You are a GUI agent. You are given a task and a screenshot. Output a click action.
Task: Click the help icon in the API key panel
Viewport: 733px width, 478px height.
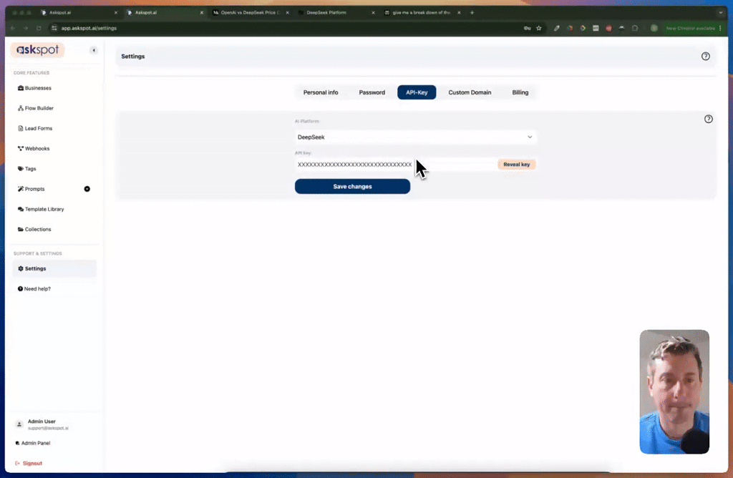click(708, 119)
